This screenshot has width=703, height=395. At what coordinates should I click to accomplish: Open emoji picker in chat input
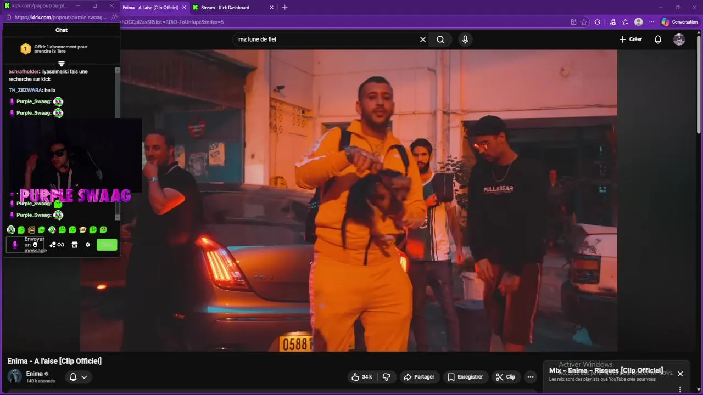35,245
